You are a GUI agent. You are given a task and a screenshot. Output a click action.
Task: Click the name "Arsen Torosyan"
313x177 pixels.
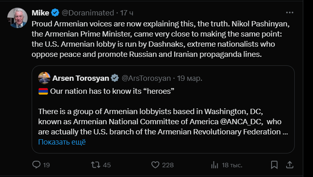coord(81,78)
